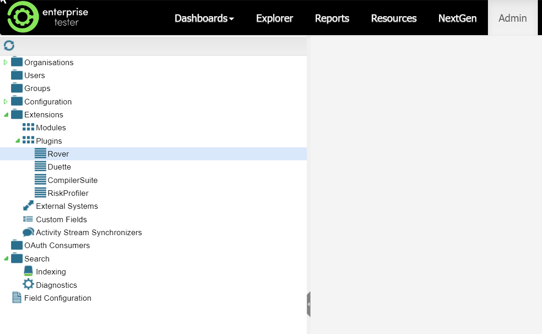Select the RiskProfiler plugin

(x=68, y=193)
